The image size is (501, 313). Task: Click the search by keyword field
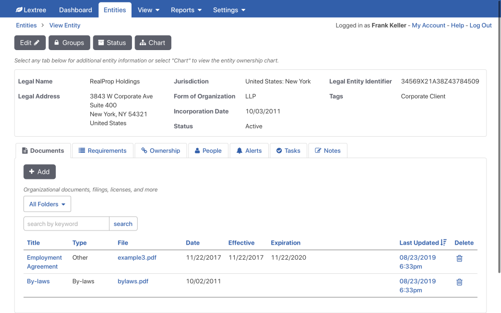[x=66, y=223]
